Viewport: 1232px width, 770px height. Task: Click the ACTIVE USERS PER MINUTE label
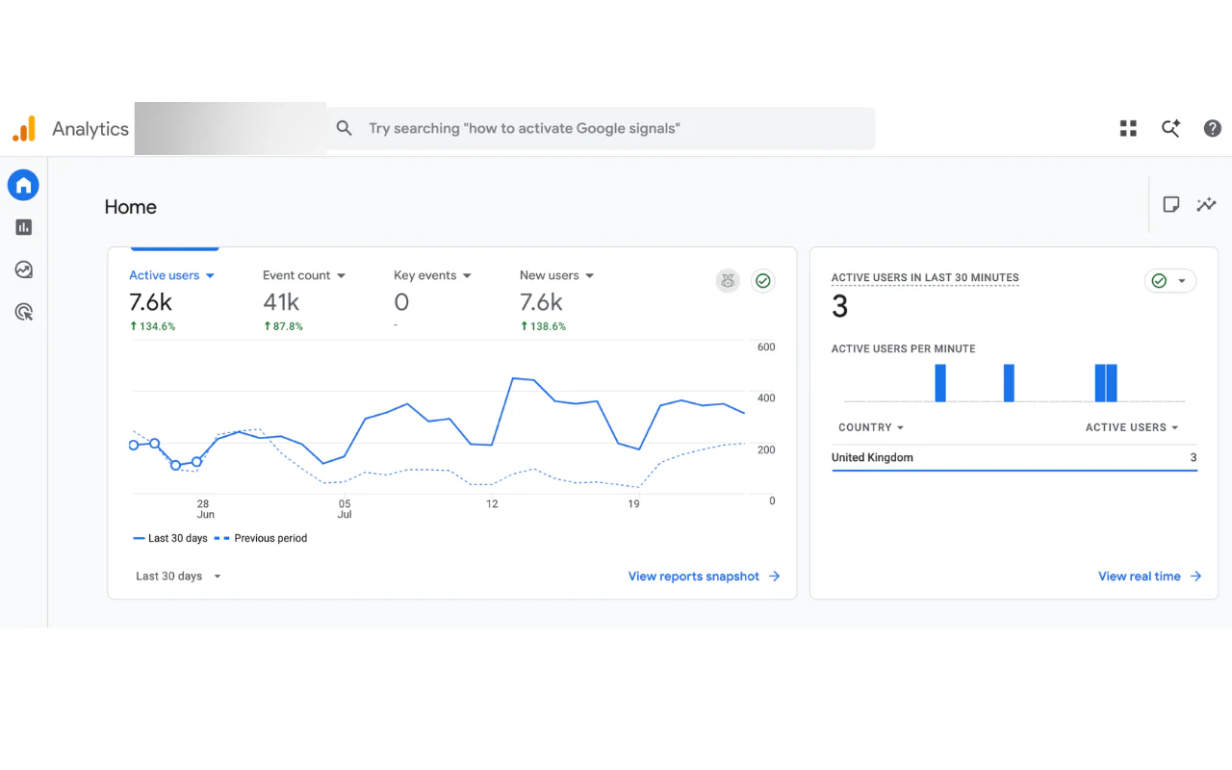coord(904,348)
